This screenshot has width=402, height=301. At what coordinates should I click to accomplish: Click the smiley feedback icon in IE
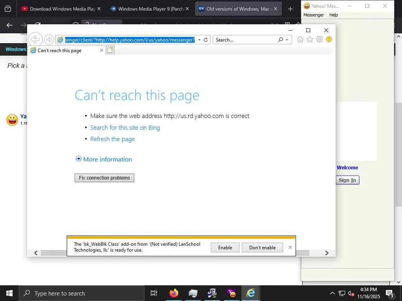pyautogui.click(x=329, y=39)
